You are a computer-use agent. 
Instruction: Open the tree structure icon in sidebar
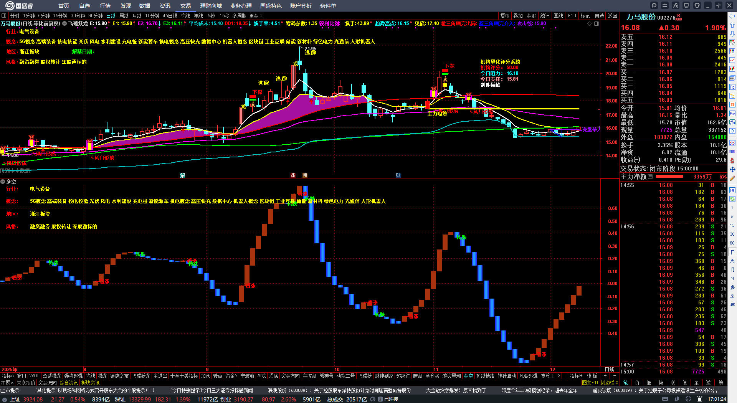tap(732, 96)
